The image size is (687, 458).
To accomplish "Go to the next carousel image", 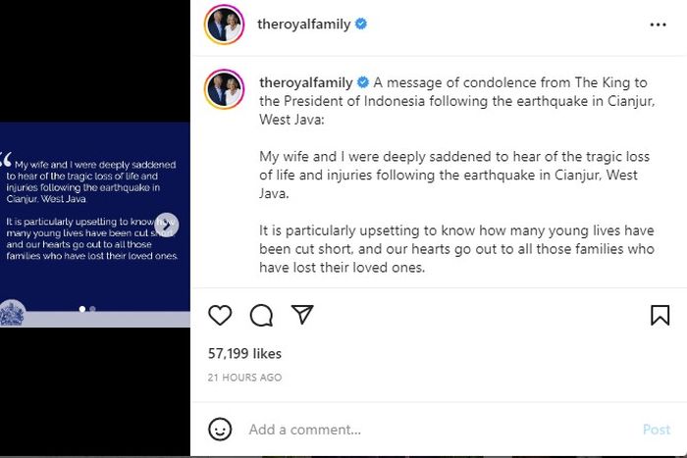I will pos(167,225).
